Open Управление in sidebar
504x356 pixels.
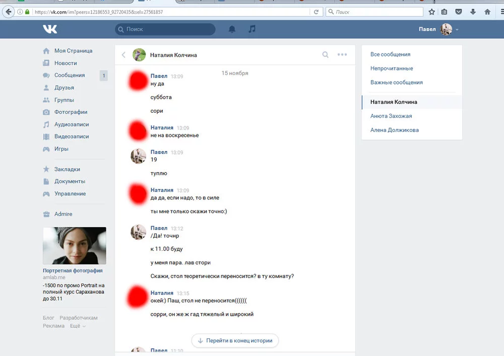click(x=70, y=193)
